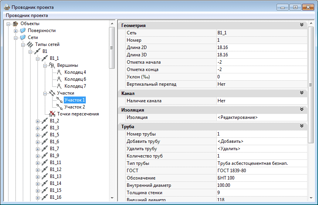Click the Колодец 7 well icon

point(59,86)
